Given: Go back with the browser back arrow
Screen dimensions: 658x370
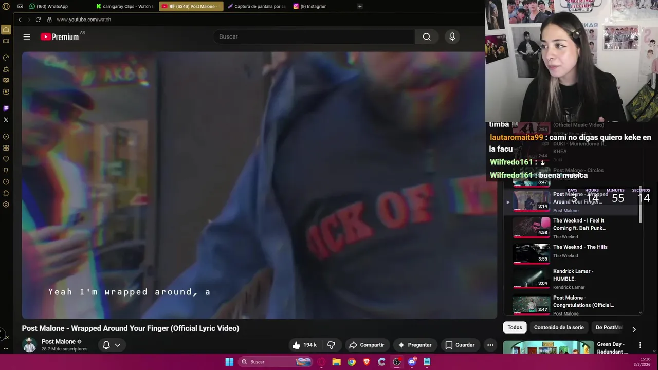Looking at the screenshot, I should (x=20, y=20).
